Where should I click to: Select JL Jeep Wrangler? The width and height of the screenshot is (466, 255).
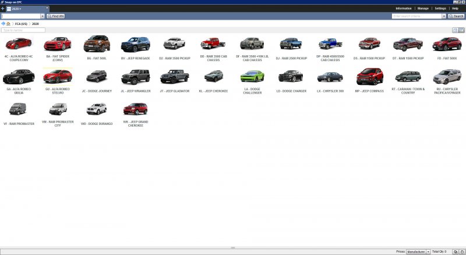136,80
